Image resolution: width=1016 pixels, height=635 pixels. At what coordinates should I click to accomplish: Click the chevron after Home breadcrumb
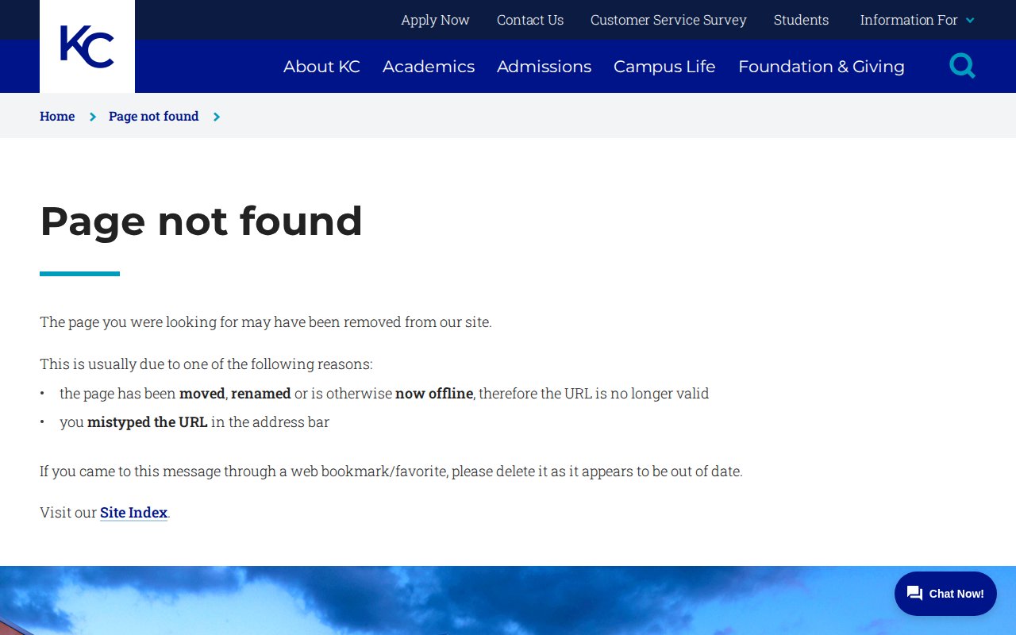point(93,117)
